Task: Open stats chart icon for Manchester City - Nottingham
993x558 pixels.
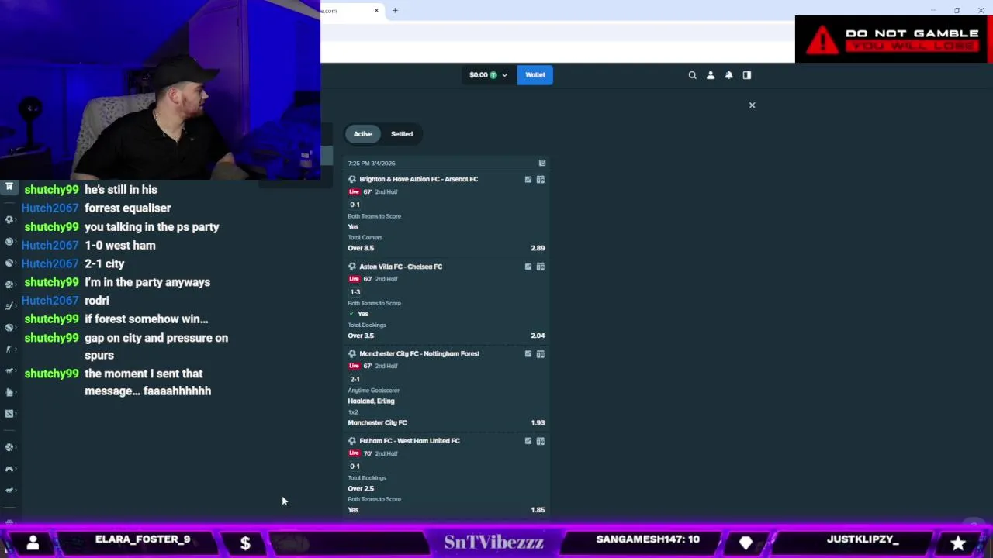Action: click(x=528, y=354)
